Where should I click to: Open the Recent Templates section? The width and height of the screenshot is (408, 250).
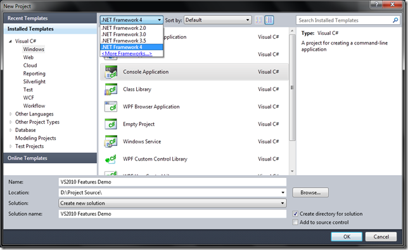point(50,18)
